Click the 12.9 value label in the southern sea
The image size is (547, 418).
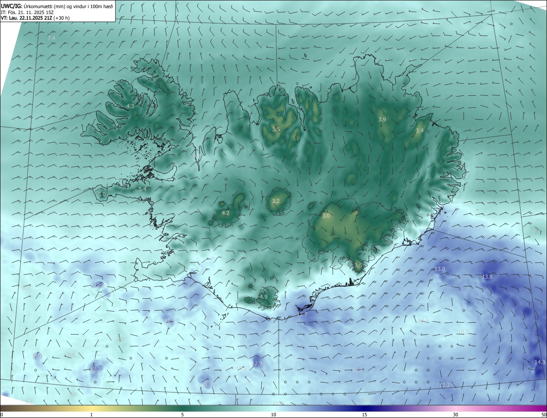tap(256, 363)
